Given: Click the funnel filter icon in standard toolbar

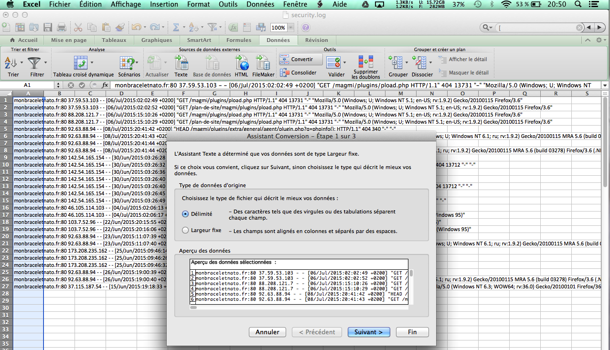Looking at the screenshot, I should (x=213, y=27).
